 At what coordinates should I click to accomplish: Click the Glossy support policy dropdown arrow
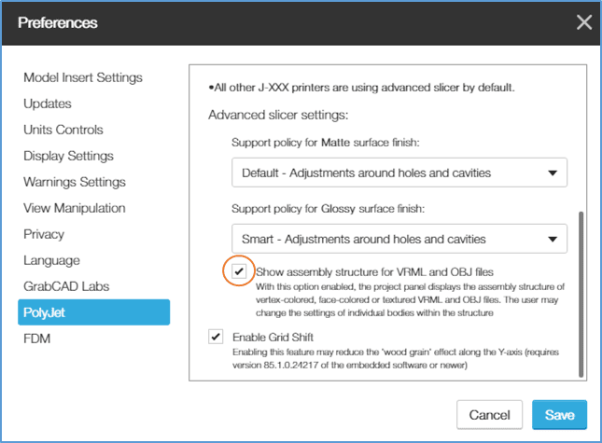pyautogui.click(x=553, y=240)
